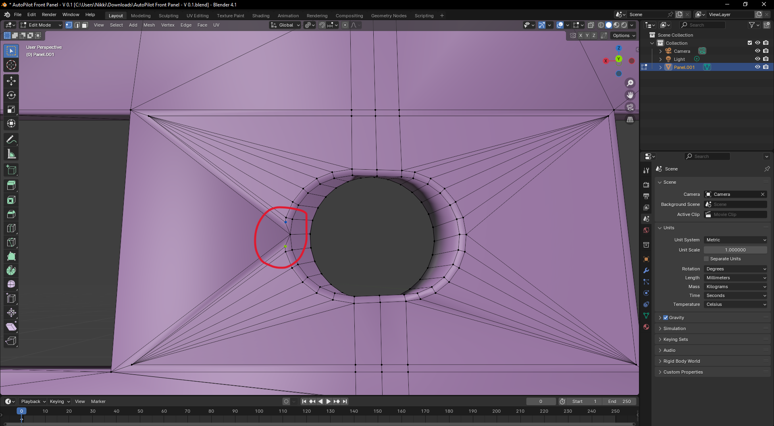Screen dimensions: 774x426
Task: Toggle X axis mirror
Action: [x=580, y=35]
